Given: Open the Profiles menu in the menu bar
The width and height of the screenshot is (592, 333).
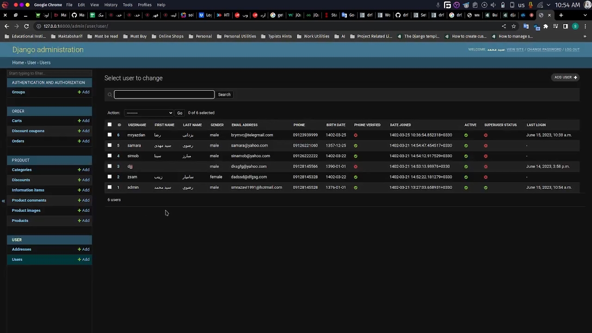Looking at the screenshot, I should click(x=144, y=5).
